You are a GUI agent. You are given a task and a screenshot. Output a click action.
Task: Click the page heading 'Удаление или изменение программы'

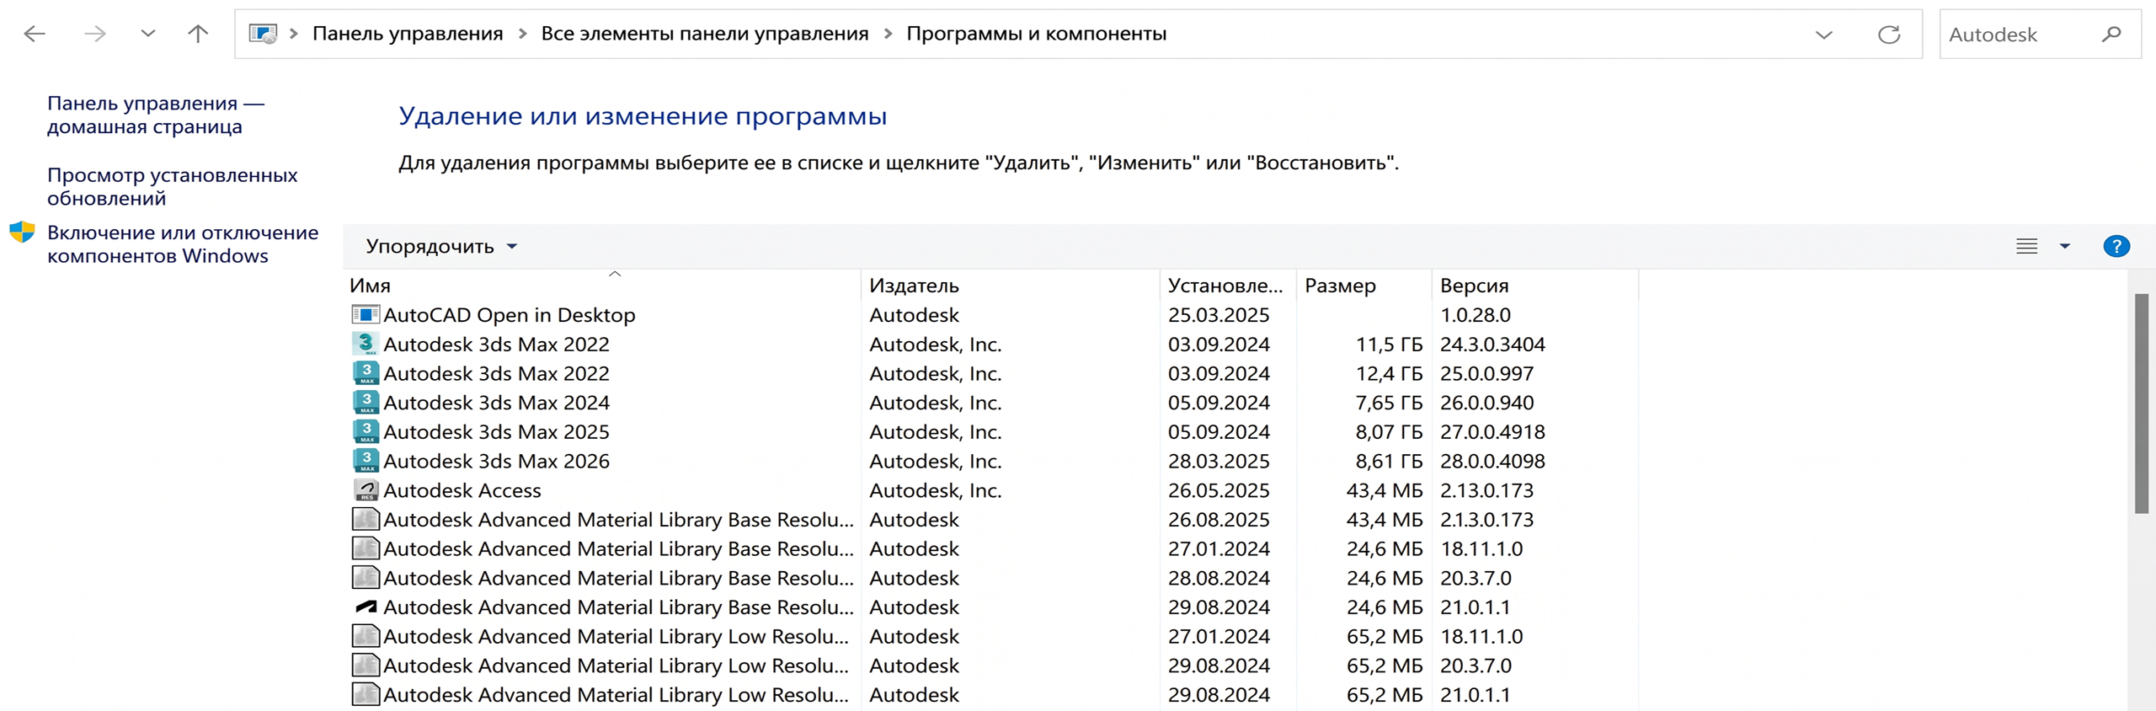[x=643, y=115]
